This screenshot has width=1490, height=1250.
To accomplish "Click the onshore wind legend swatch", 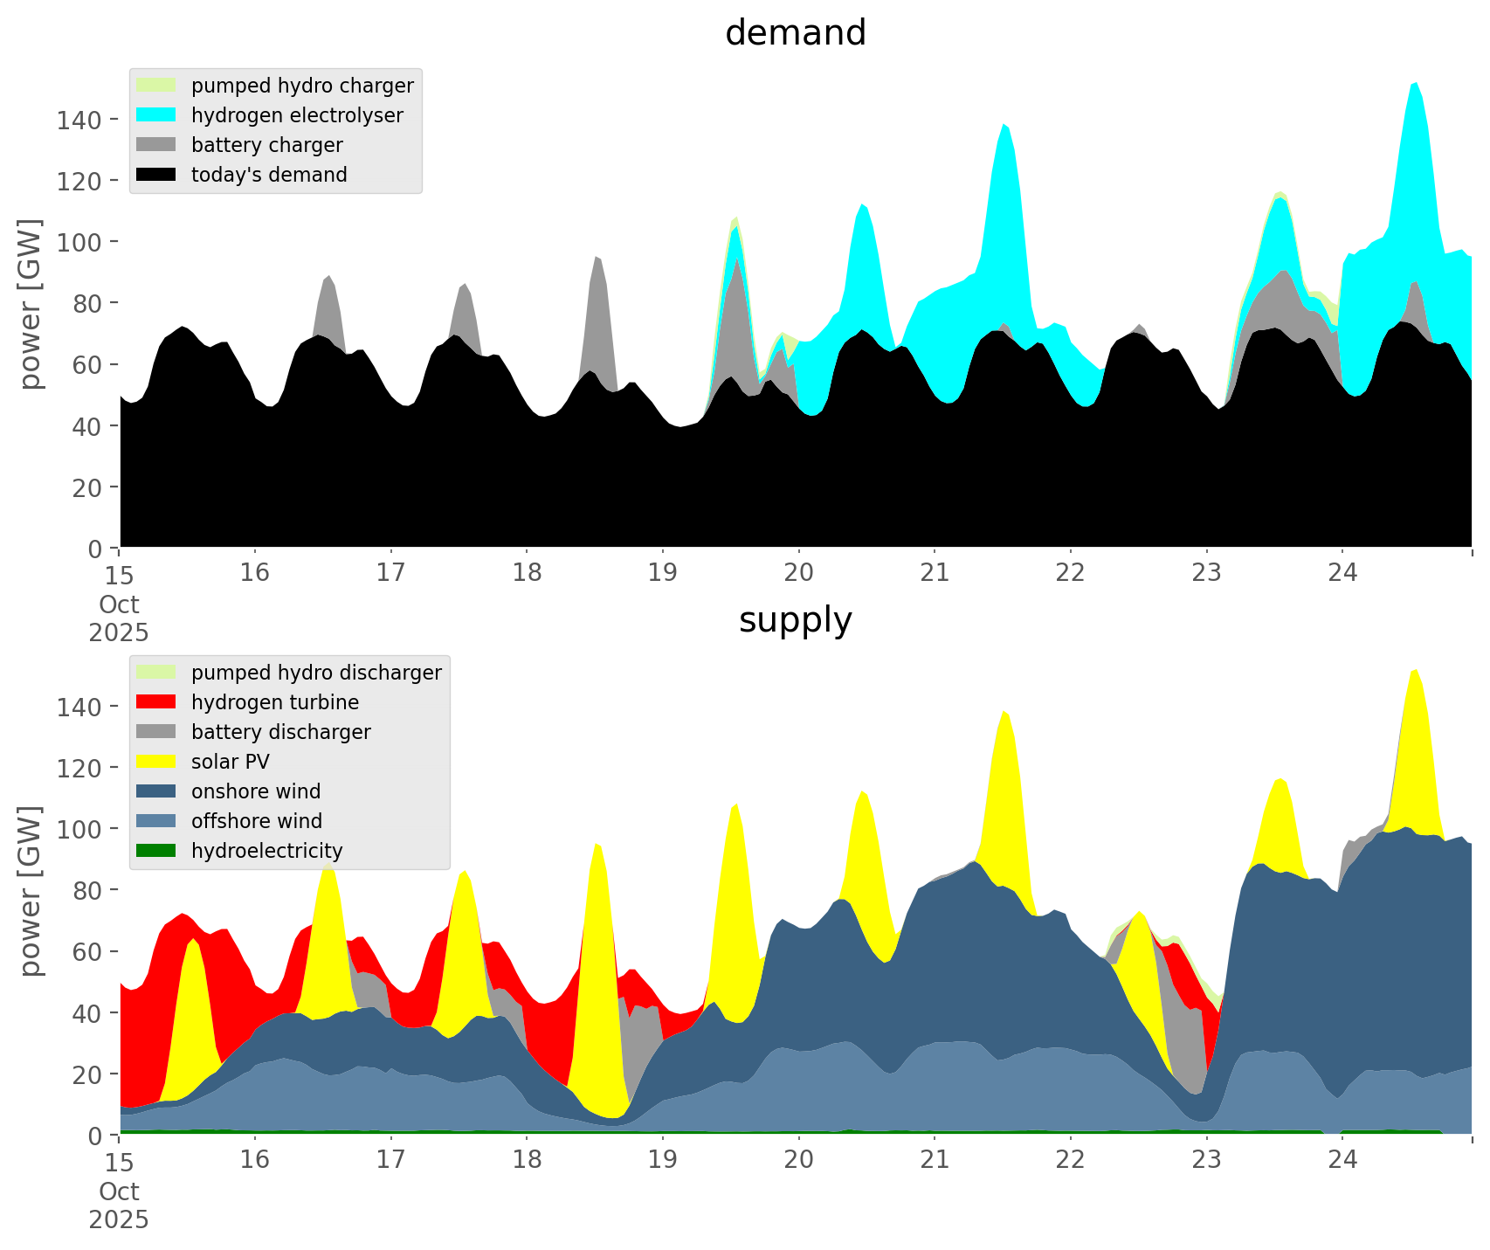I will point(156,791).
